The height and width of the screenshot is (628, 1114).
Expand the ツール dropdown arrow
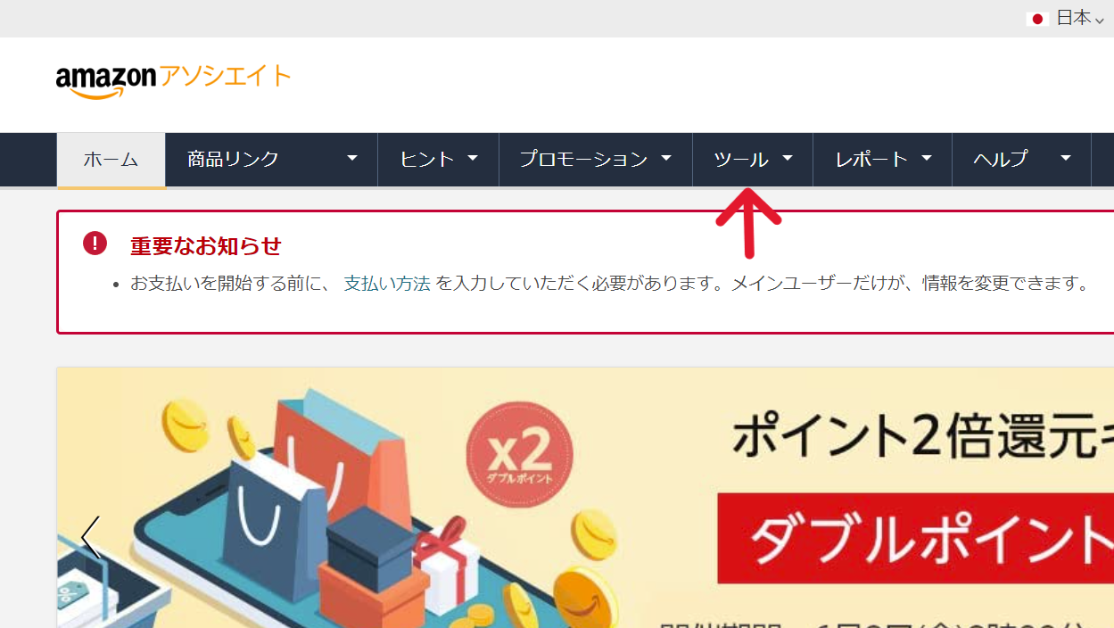788,159
